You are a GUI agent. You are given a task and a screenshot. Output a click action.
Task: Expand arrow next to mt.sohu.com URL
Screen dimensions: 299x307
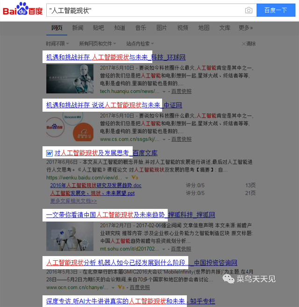click(x=164, y=249)
